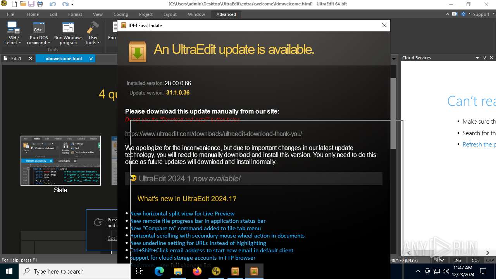Click the Run Windows program icon
The width and height of the screenshot is (496, 279).
[68, 28]
